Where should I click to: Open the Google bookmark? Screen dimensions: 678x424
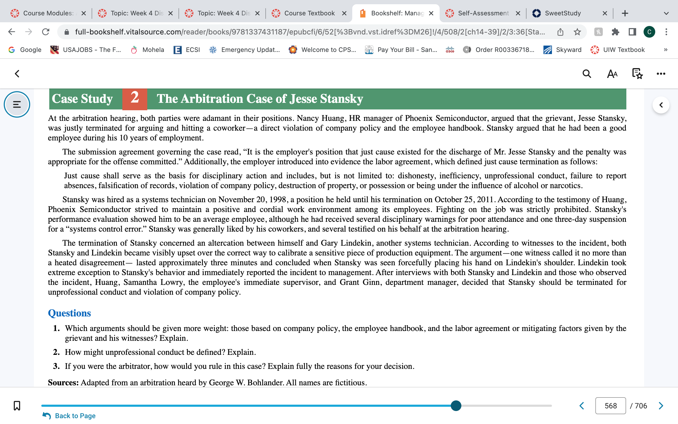point(25,50)
